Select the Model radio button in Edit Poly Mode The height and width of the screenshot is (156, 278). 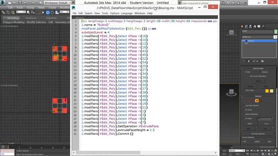(244, 72)
